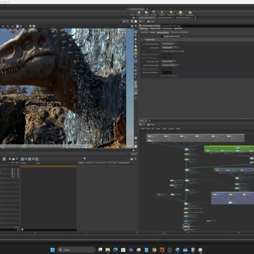Click the stage path icon in the network editor
This screenshot has height=254, width=254.
(x=148, y=125)
